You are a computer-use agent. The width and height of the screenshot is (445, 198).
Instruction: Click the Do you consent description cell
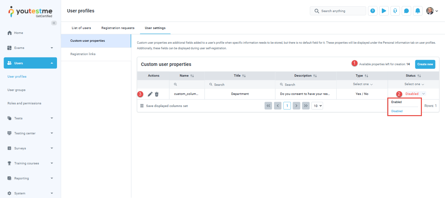tap(306, 94)
